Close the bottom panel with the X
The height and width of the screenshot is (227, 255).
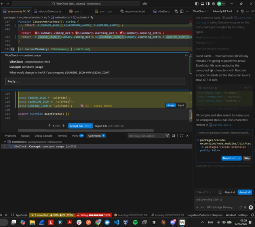(187, 135)
